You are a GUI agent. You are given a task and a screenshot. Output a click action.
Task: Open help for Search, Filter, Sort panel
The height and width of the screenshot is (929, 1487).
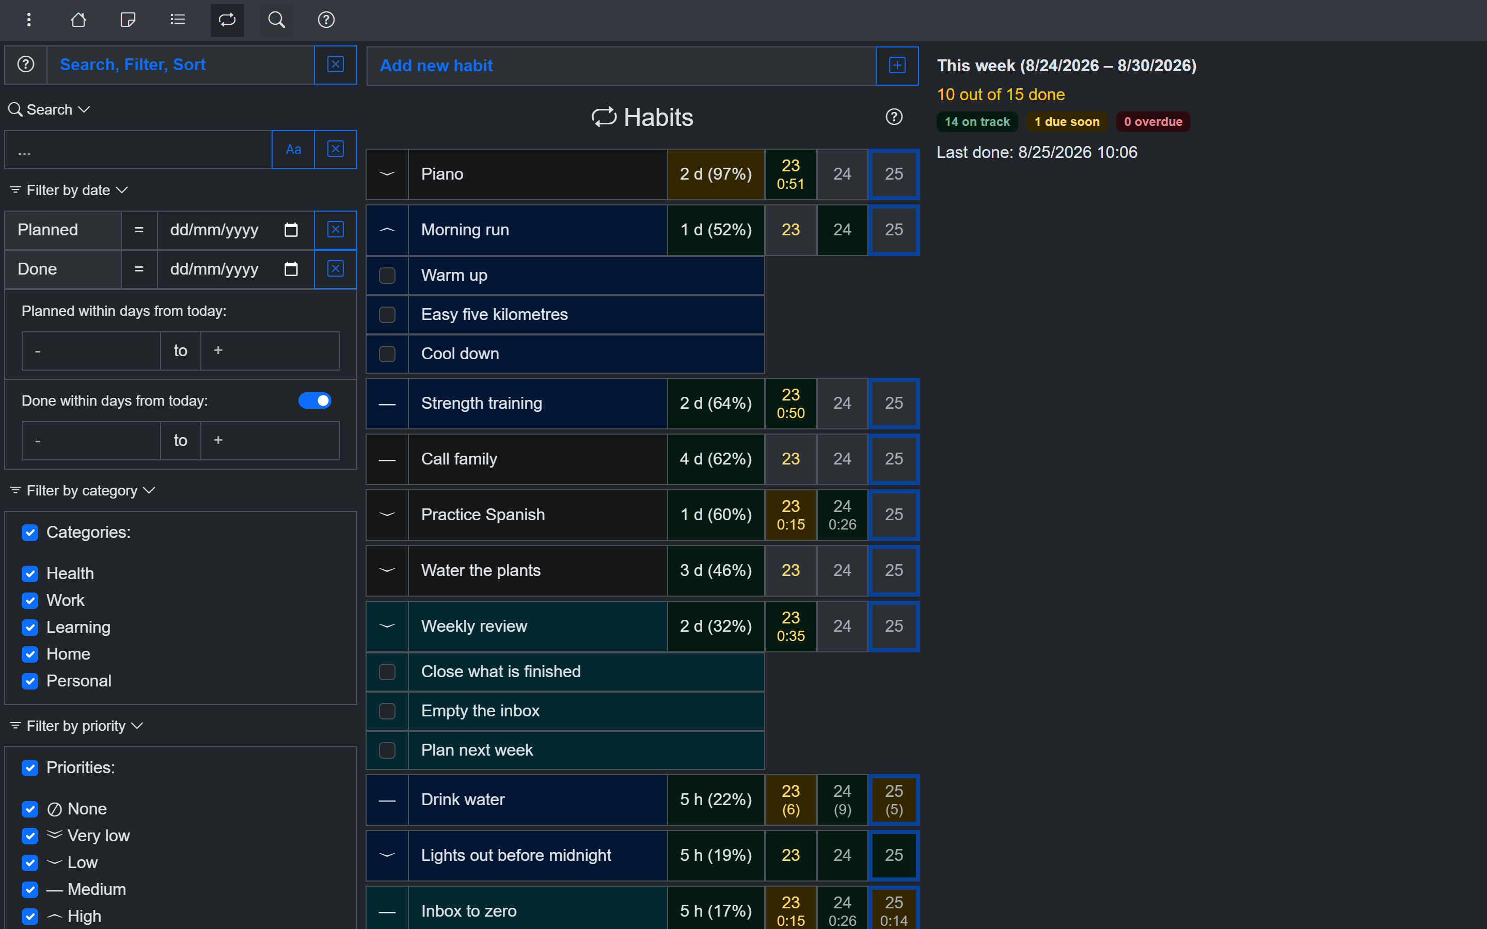[26, 65]
